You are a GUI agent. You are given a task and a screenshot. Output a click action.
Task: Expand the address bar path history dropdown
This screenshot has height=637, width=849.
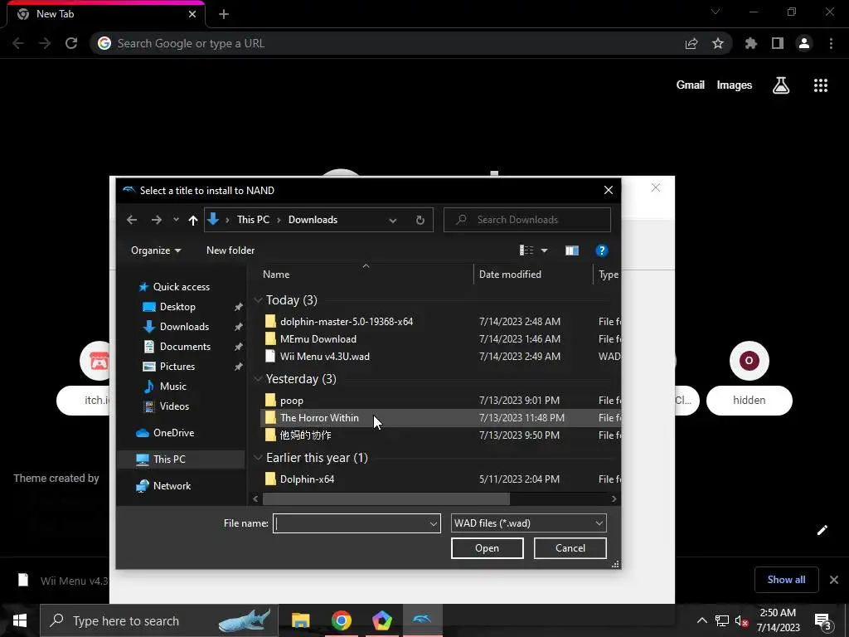coord(393,220)
